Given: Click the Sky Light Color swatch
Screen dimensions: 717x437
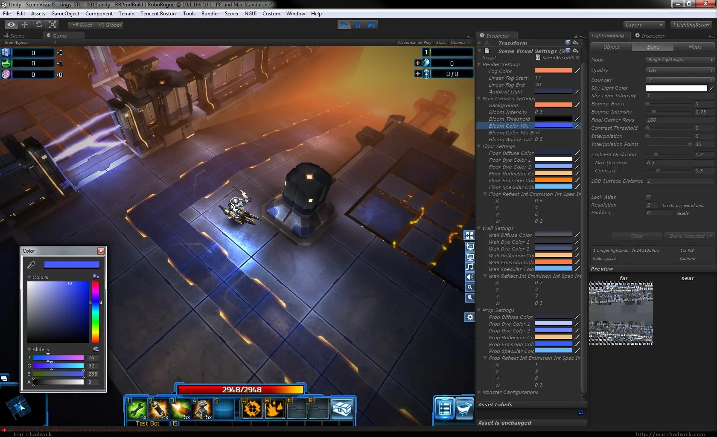Looking at the screenshot, I should [x=676, y=88].
